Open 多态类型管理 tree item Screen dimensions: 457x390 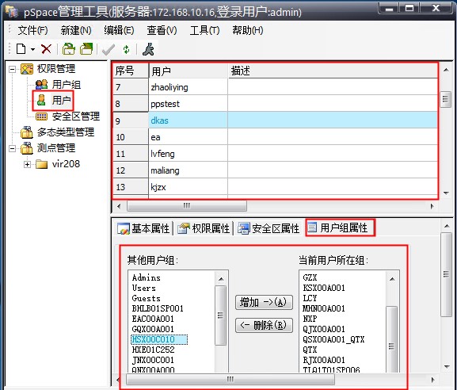point(66,132)
